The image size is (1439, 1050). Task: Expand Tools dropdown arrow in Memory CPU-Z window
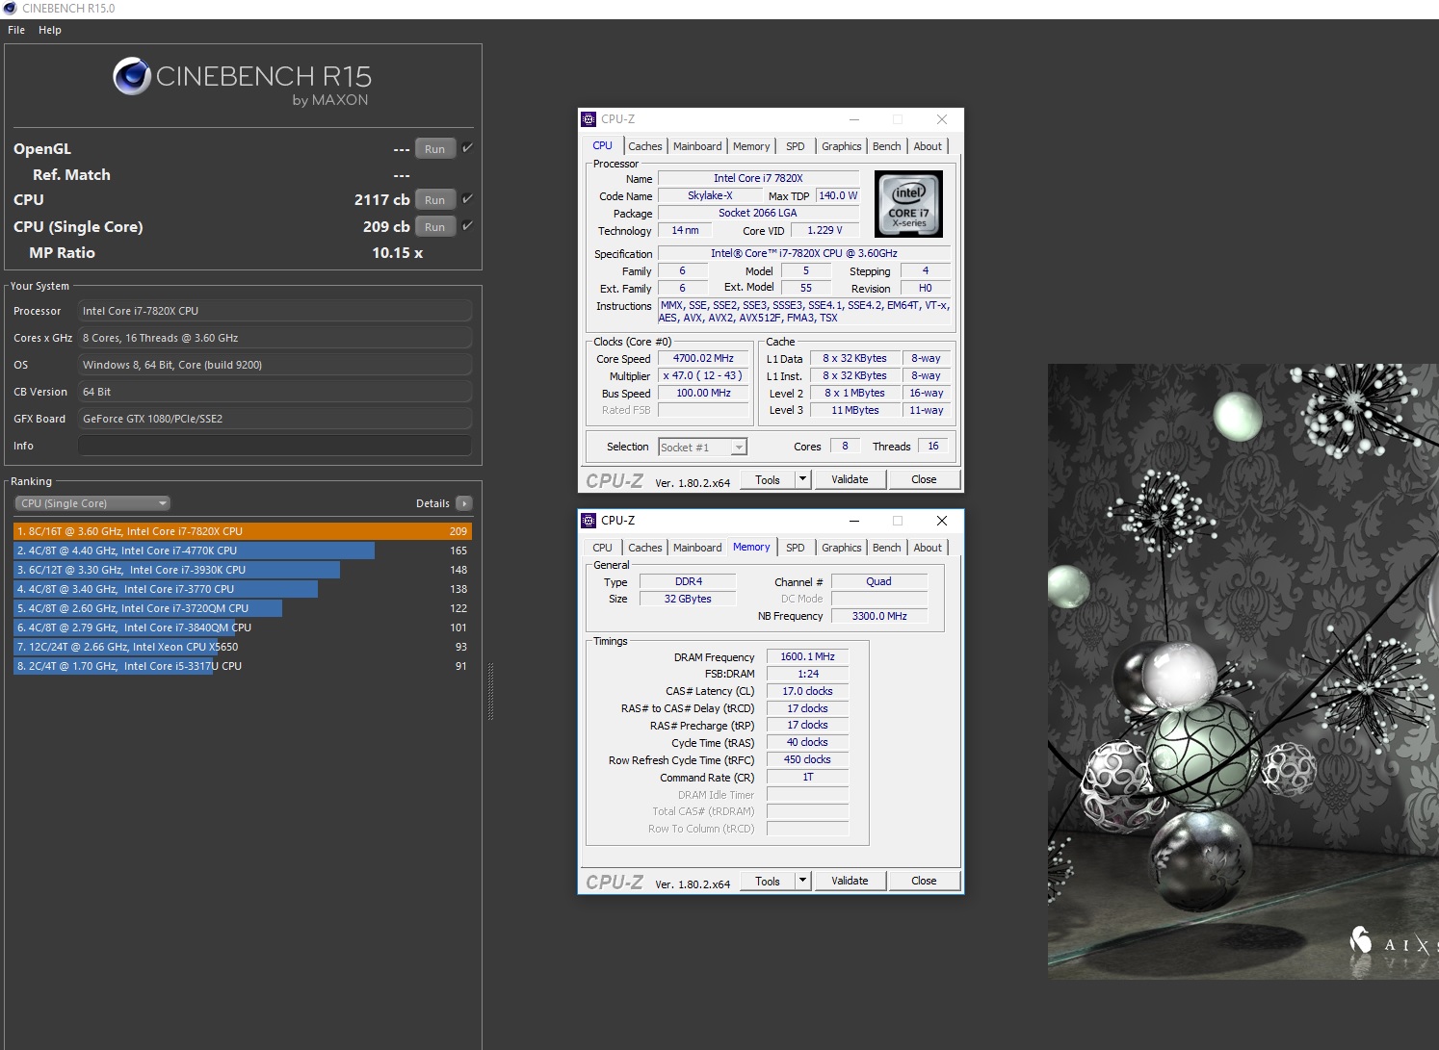tap(802, 881)
